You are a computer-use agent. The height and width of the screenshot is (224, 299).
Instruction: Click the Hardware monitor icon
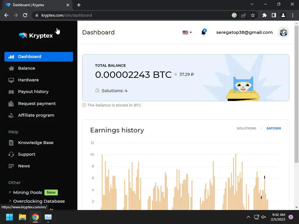tap(11, 80)
